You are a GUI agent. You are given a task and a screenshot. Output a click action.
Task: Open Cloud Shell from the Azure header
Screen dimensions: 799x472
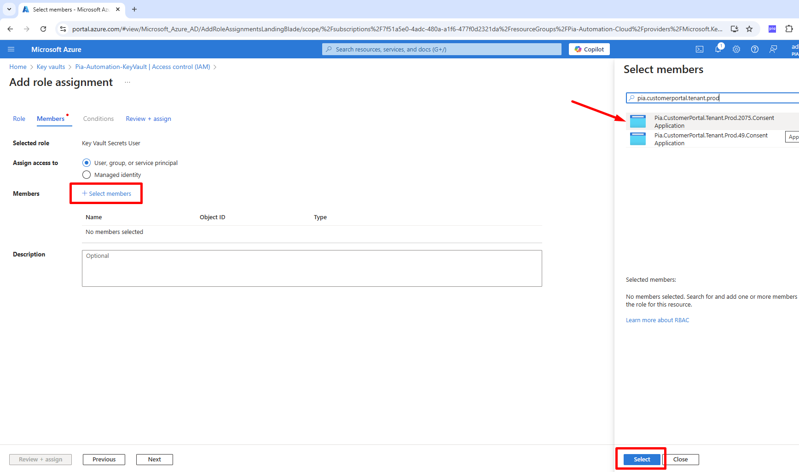point(700,49)
